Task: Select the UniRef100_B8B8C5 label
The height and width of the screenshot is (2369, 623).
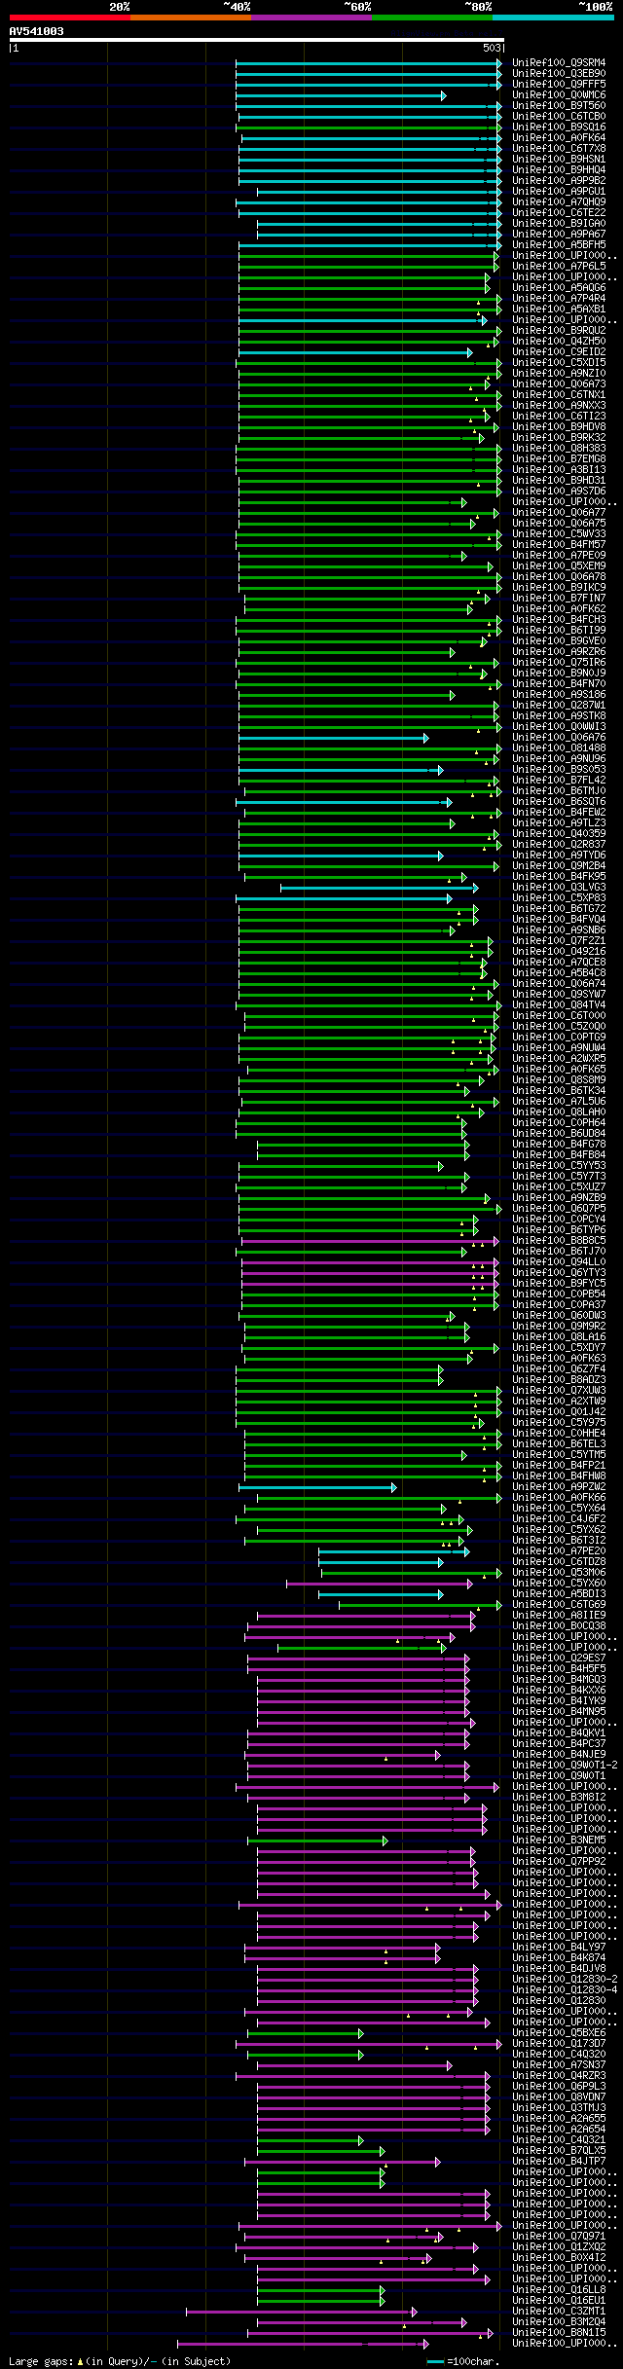Action: coord(559,1241)
